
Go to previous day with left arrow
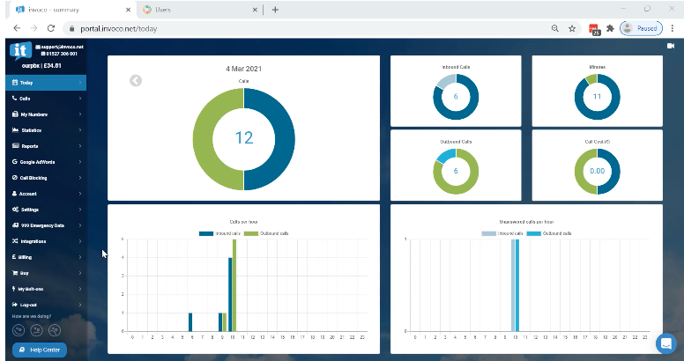[136, 81]
